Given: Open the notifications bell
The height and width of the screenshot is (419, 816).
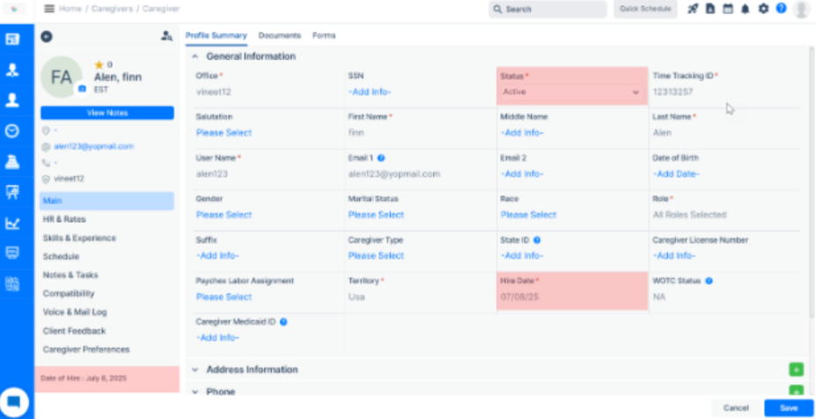Looking at the screenshot, I should point(746,9).
